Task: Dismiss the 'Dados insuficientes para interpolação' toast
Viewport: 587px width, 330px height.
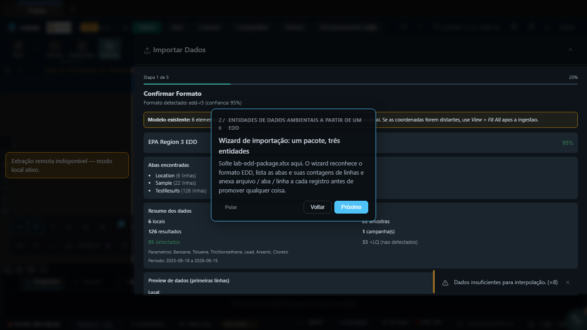Action: tap(568, 282)
